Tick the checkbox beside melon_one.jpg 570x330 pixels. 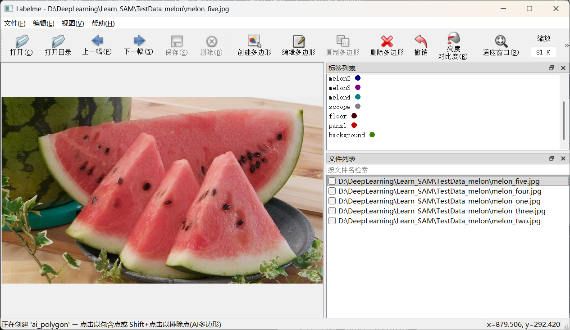coord(332,200)
